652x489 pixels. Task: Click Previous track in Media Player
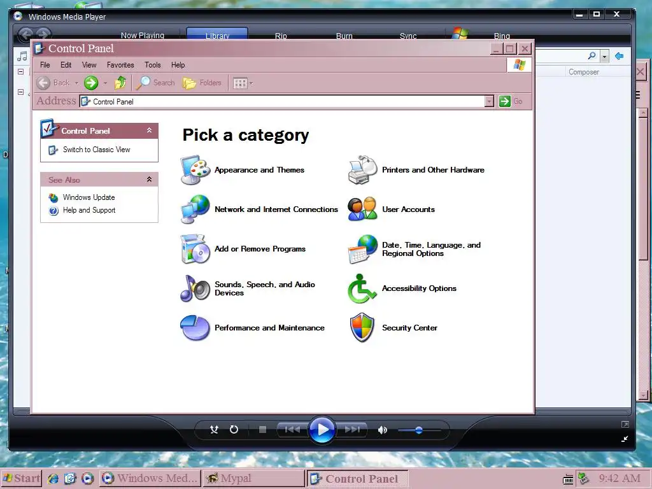292,430
